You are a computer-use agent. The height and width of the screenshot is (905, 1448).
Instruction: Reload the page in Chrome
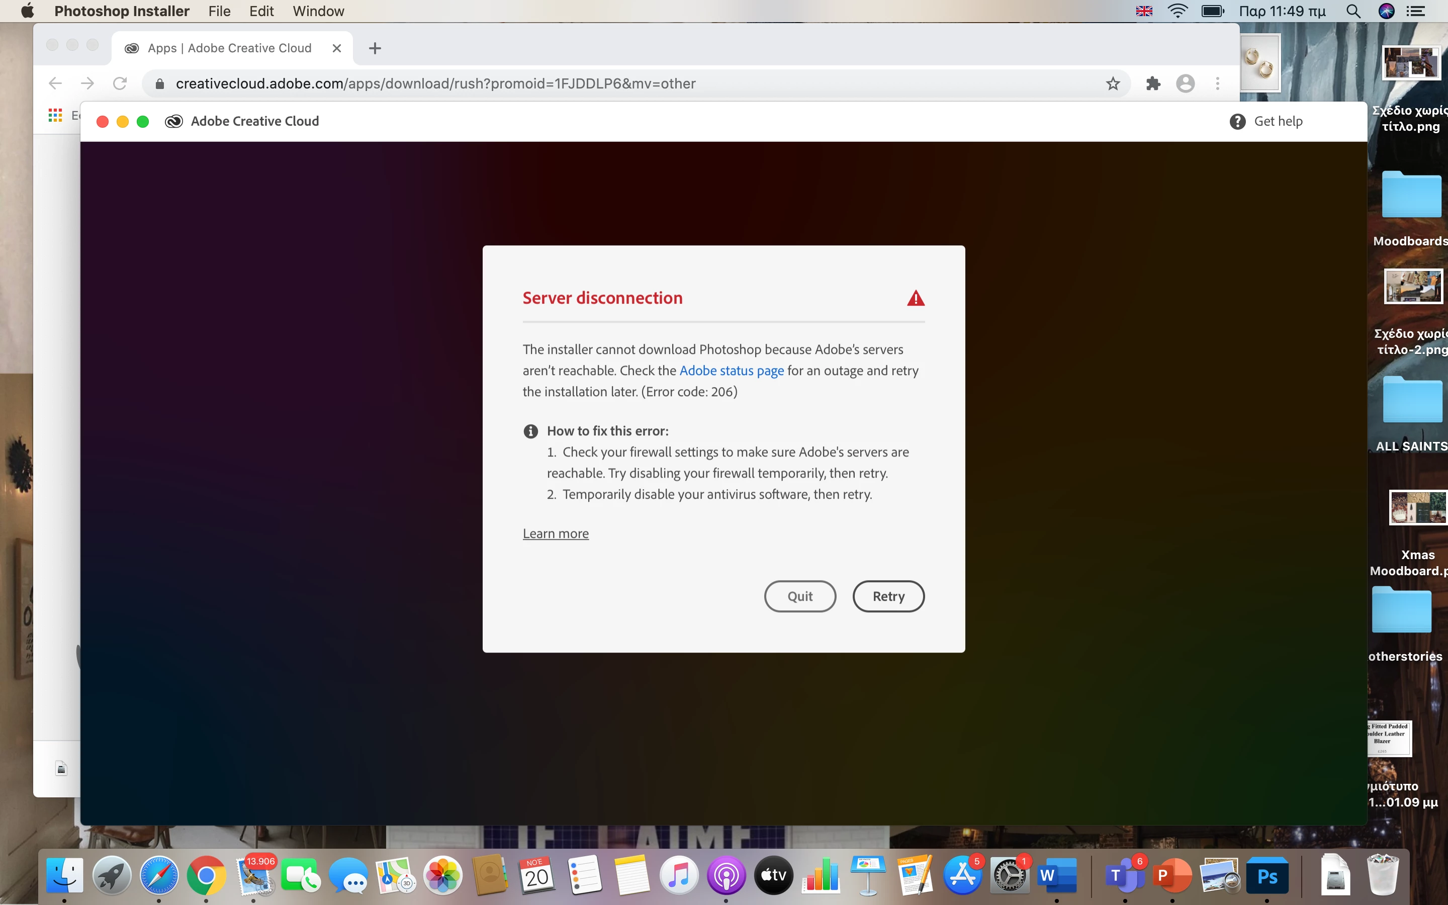tap(120, 84)
